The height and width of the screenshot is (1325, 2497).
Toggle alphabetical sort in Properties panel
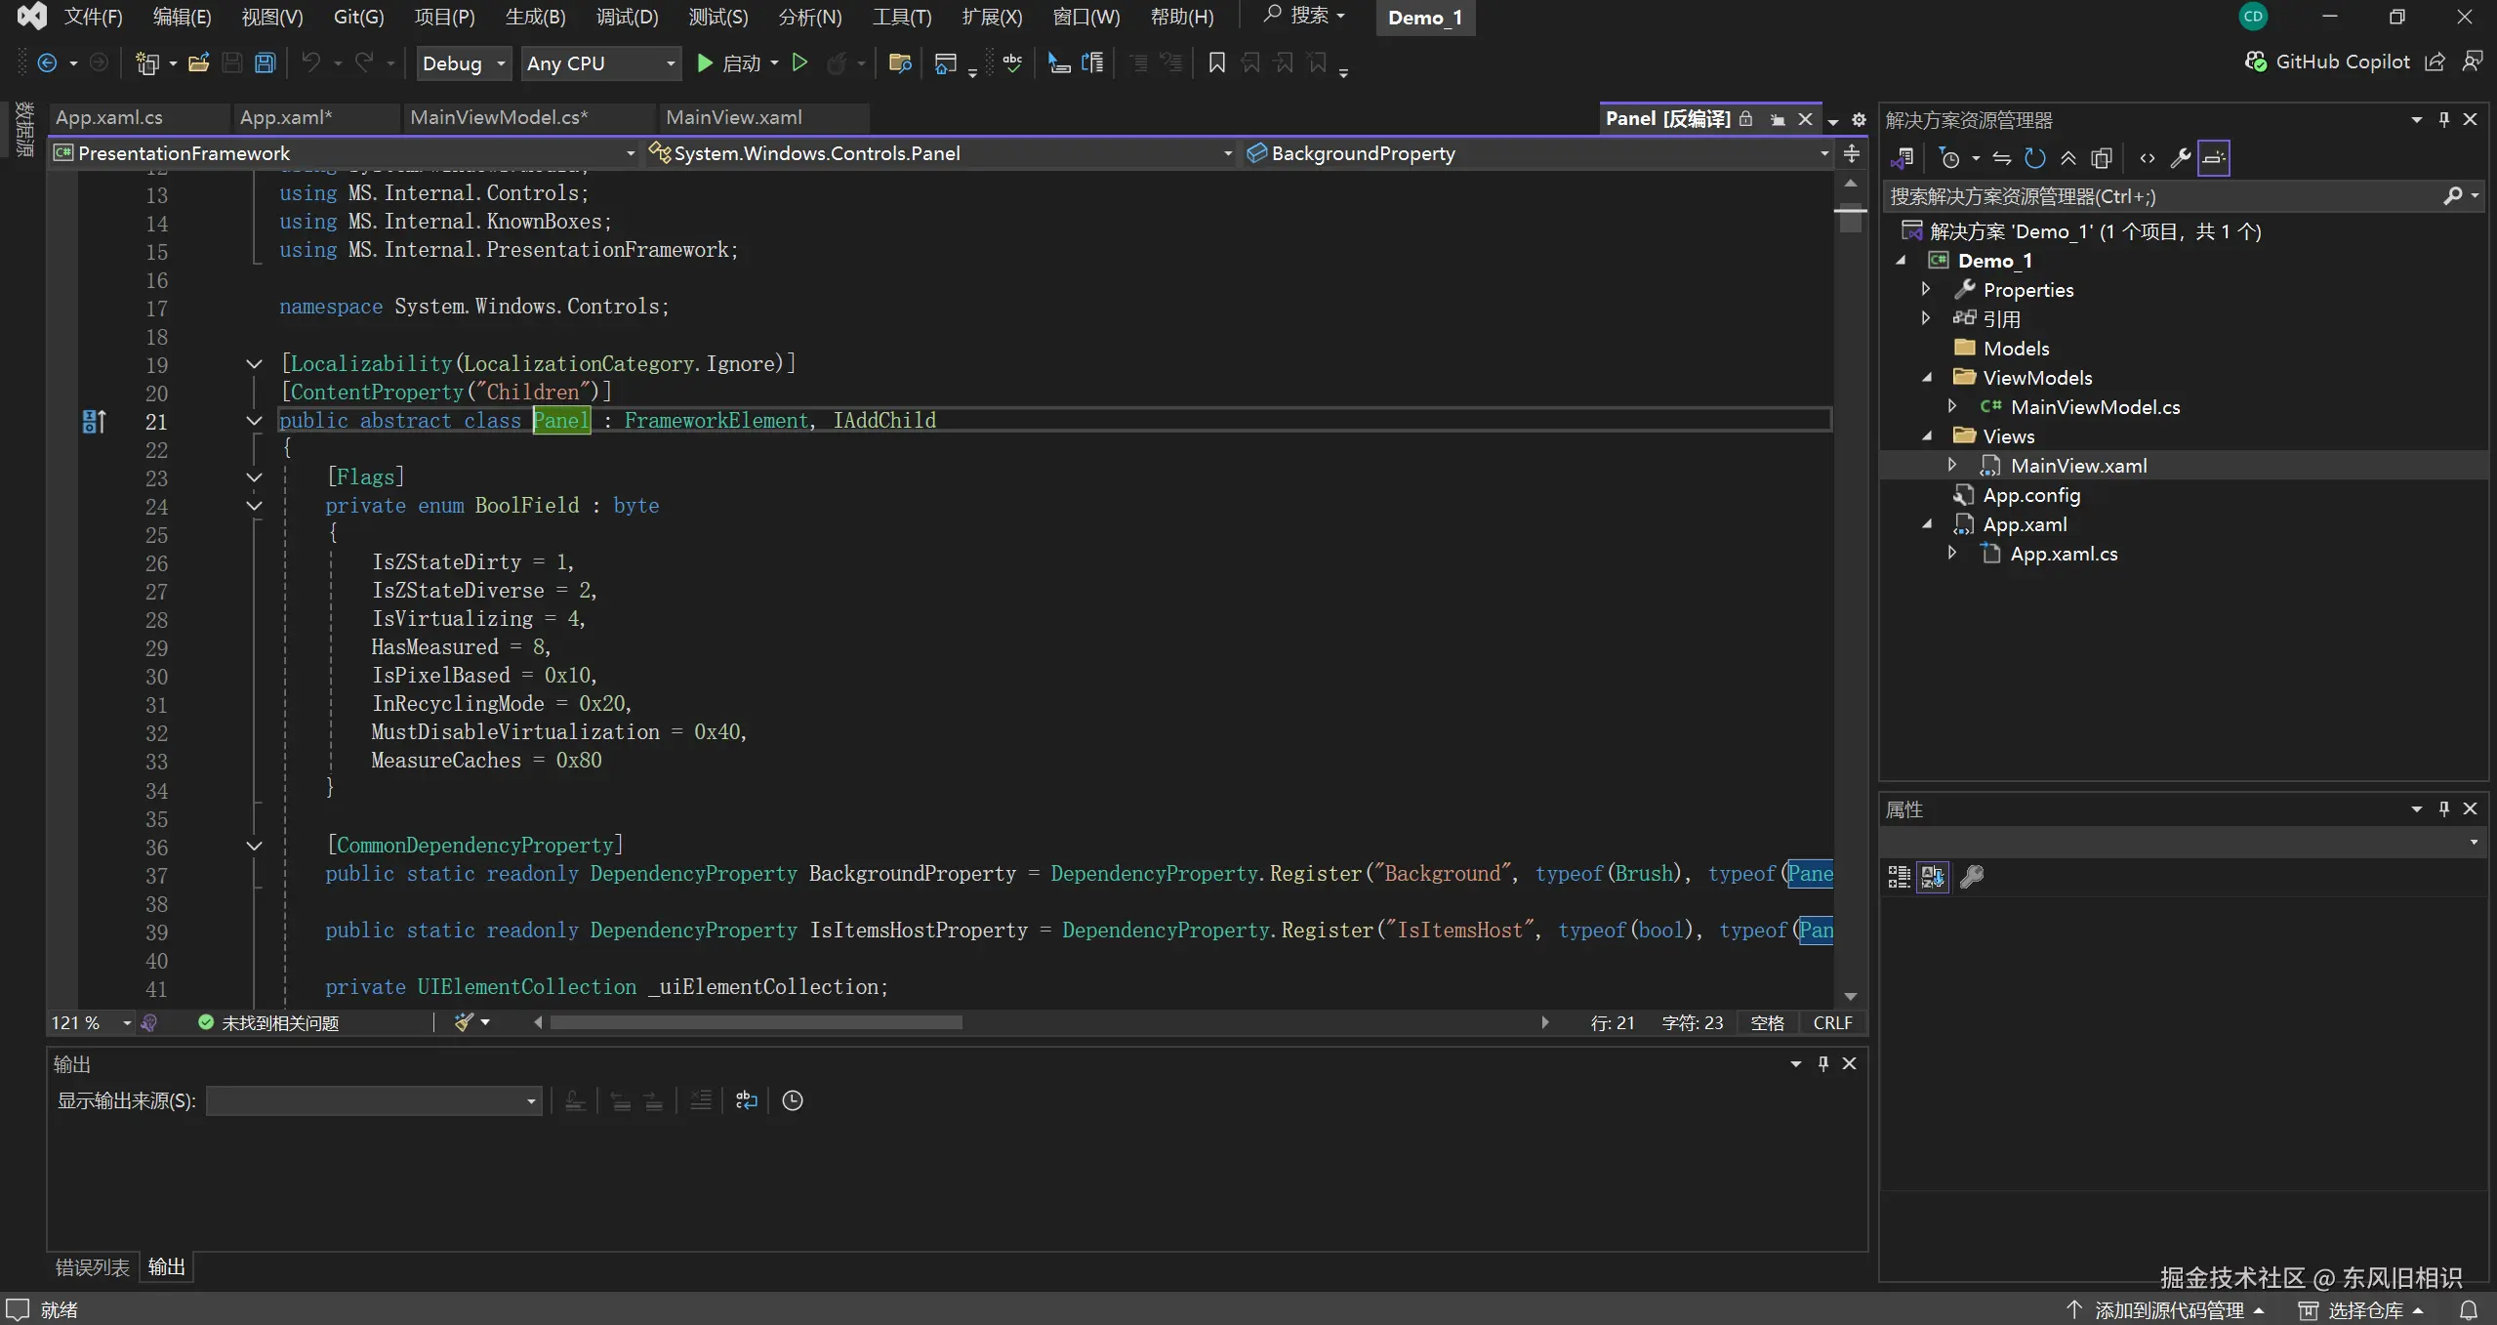tap(1932, 877)
